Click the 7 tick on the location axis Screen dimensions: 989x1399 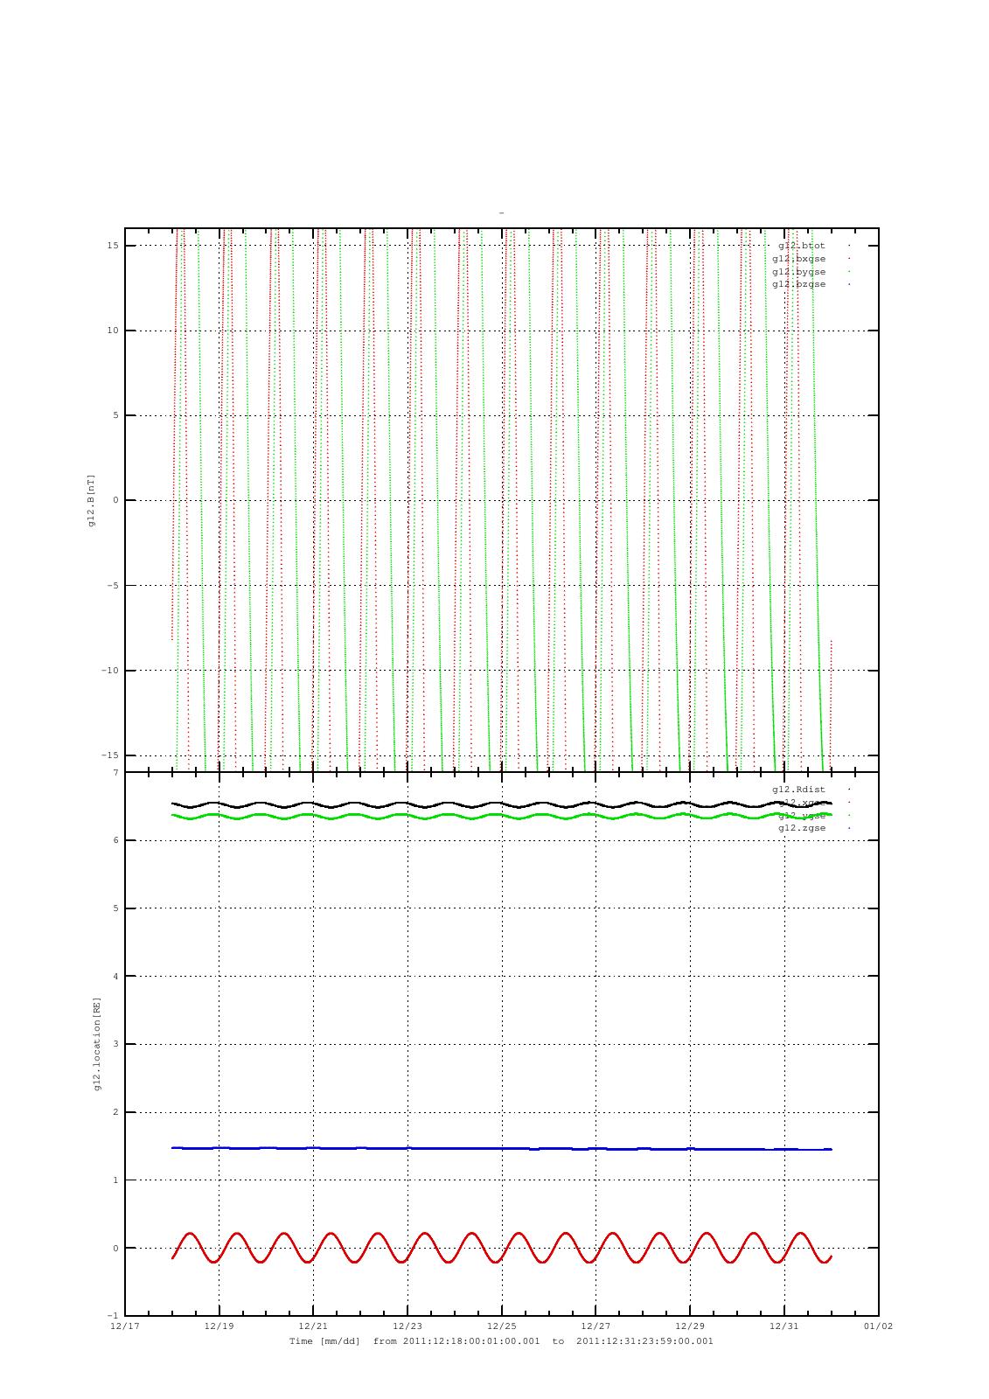114,773
